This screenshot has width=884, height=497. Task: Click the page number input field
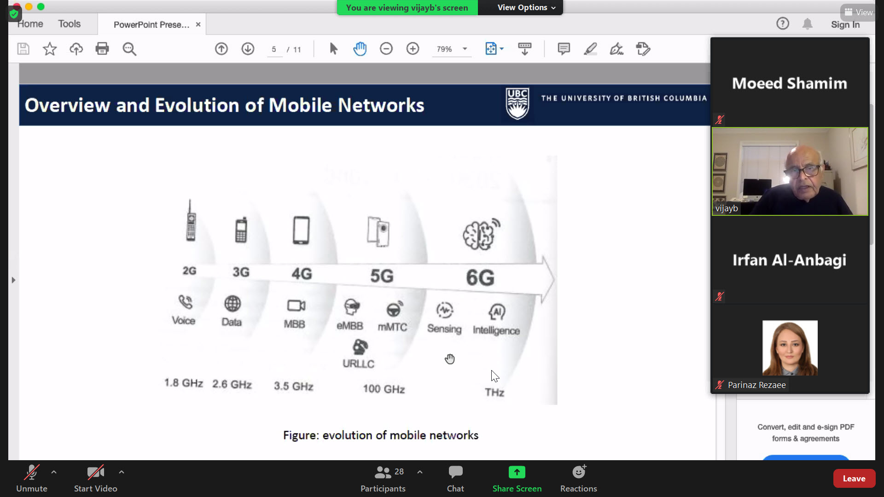pyautogui.click(x=274, y=49)
